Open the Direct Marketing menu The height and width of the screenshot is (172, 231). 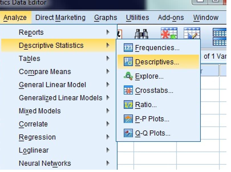pyautogui.click(x=60, y=18)
